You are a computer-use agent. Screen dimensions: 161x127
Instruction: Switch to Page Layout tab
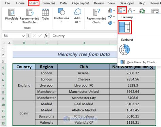tap(80, 3)
